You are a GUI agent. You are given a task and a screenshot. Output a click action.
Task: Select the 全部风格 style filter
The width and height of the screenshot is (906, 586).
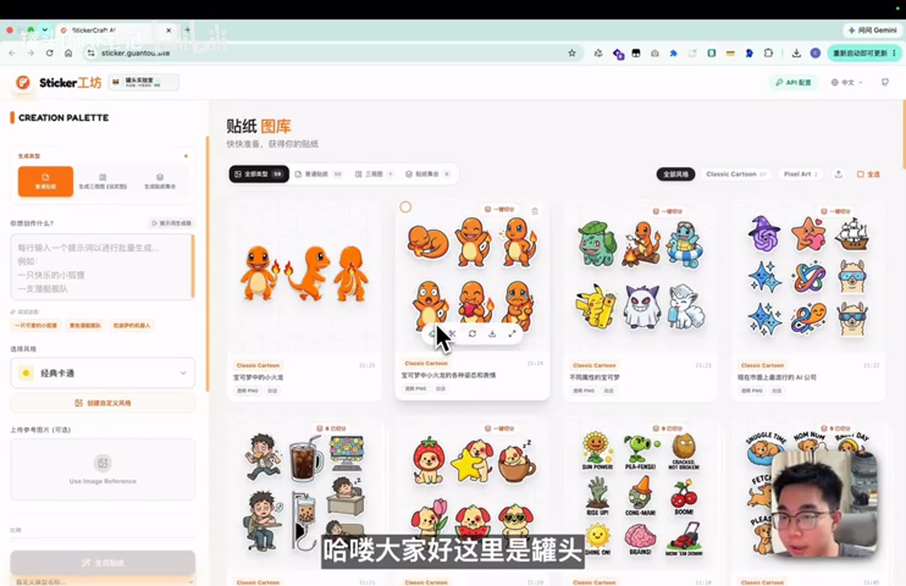pyautogui.click(x=676, y=174)
